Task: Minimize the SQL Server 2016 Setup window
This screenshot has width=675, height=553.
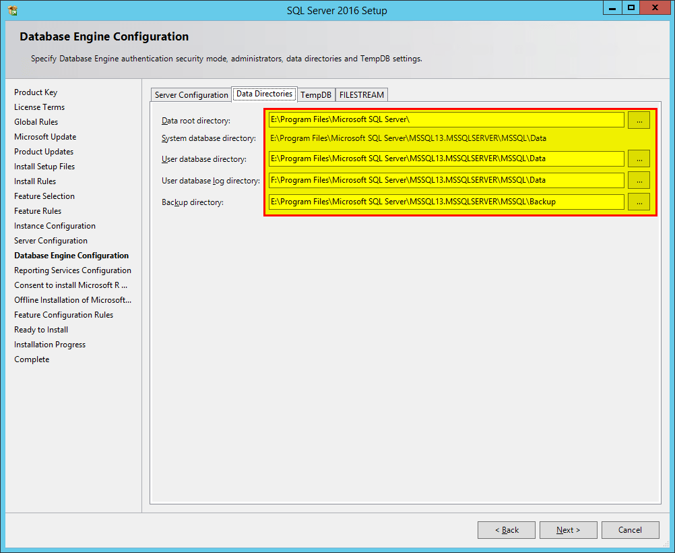Action: click(x=612, y=8)
